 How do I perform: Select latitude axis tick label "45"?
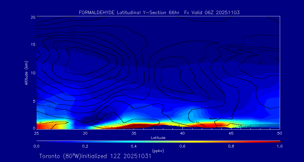tap(231, 133)
